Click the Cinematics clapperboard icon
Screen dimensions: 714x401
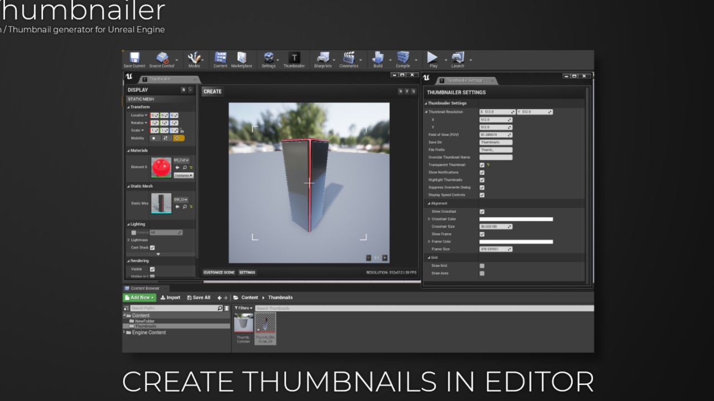349,58
